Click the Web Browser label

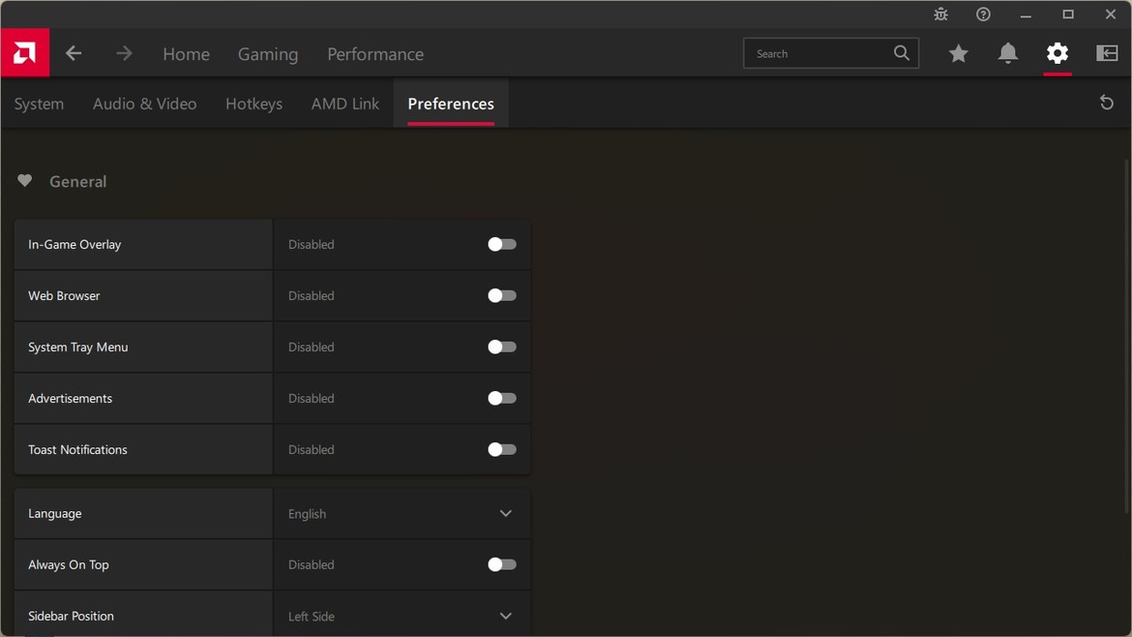point(64,295)
